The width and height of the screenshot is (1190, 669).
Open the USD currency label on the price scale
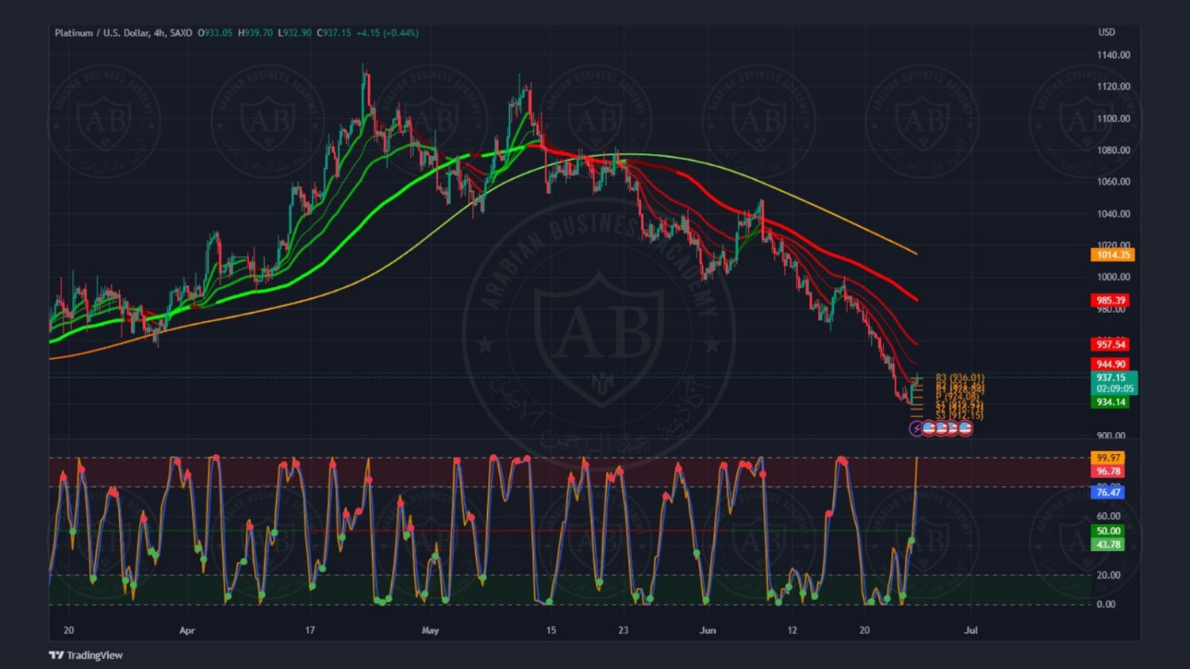(1106, 32)
